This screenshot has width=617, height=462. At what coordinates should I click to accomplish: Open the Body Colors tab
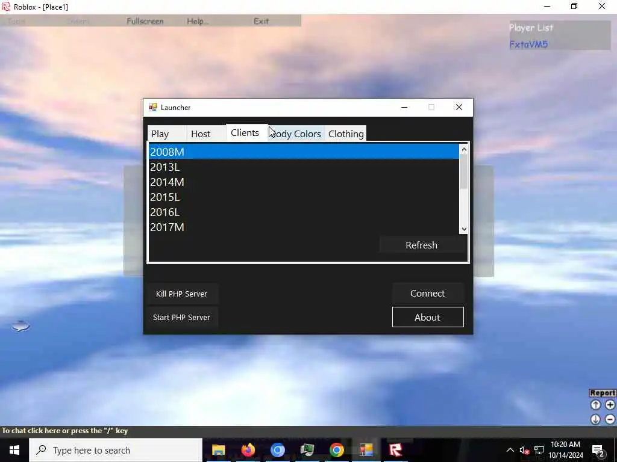(296, 134)
